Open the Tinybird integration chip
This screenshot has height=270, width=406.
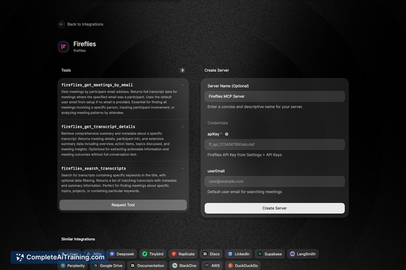click(x=153, y=254)
